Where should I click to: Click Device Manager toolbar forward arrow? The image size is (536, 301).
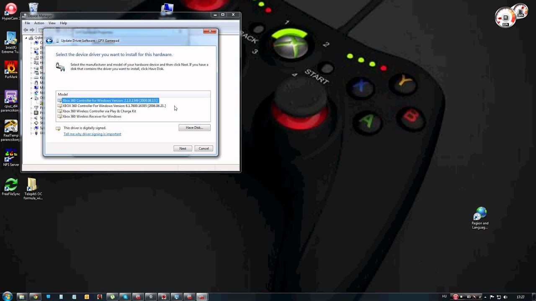click(32, 30)
